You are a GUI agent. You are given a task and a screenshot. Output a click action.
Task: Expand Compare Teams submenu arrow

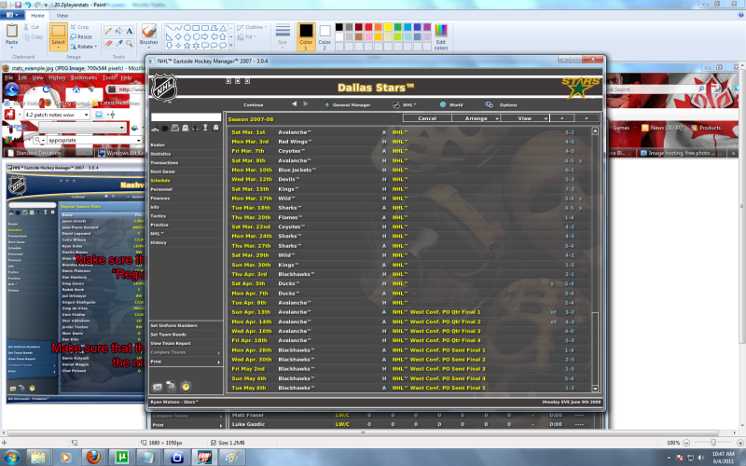(219, 352)
